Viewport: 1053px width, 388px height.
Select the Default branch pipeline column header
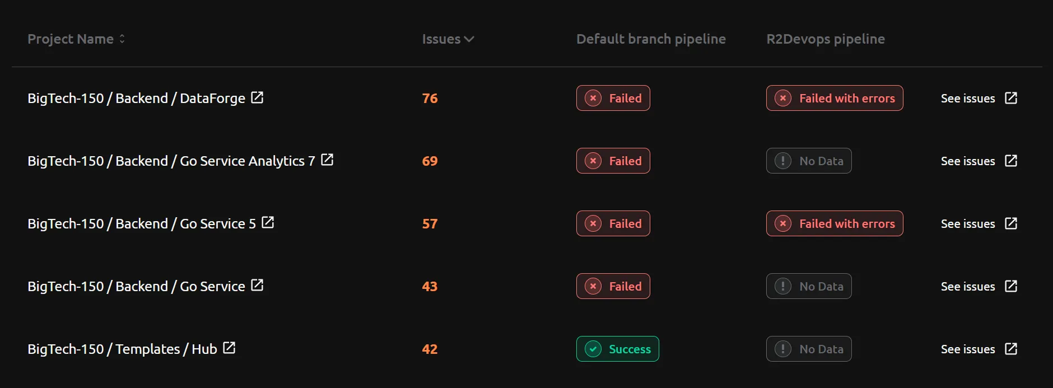click(x=651, y=39)
